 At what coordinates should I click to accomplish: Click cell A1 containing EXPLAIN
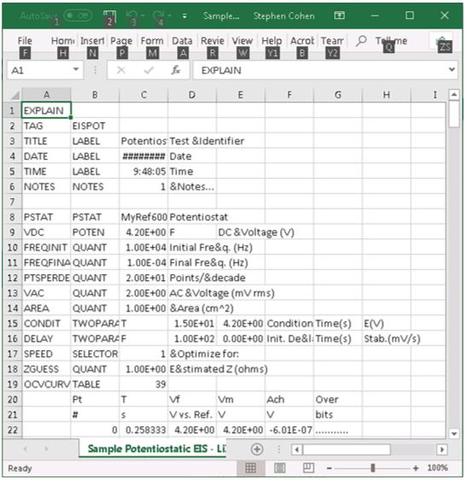click(x=46, y=110)
